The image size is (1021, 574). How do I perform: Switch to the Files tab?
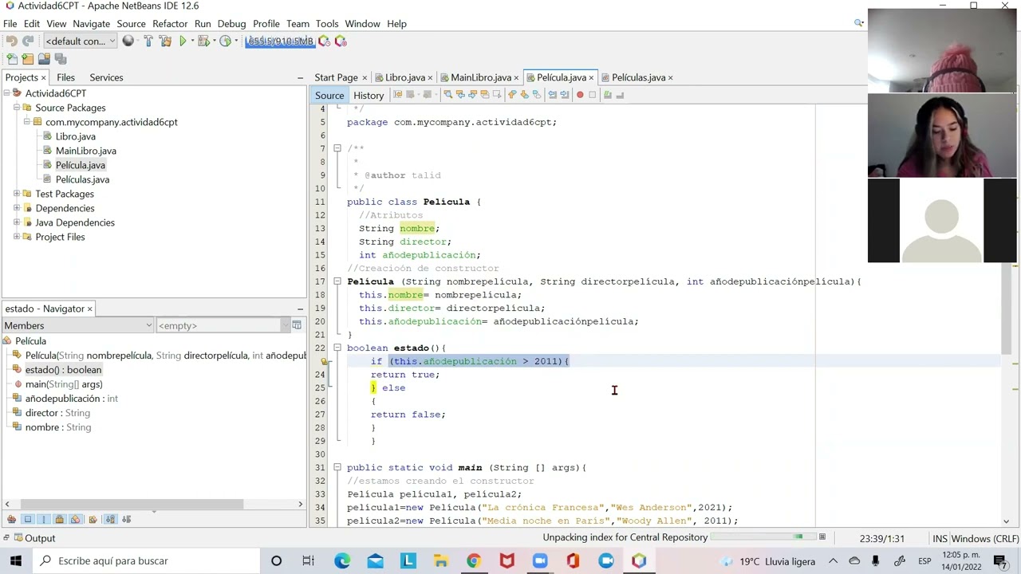pyautogui.click(x=65, y=77)
